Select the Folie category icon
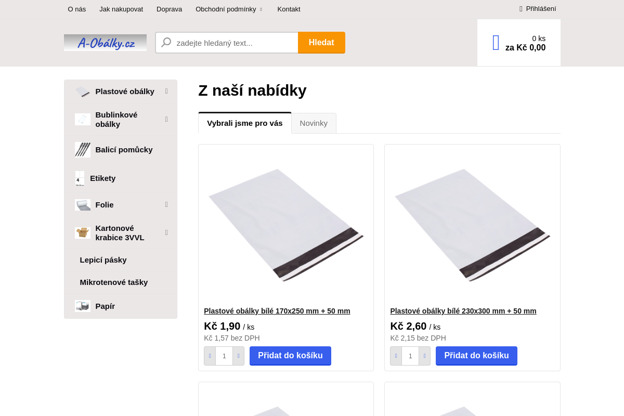 tap(82, 204)
